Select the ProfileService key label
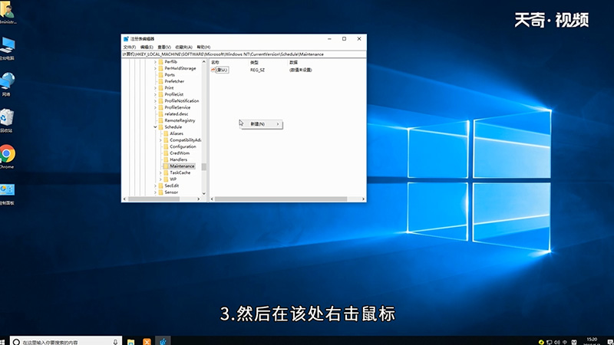614x345 pixels. (177, 107)
